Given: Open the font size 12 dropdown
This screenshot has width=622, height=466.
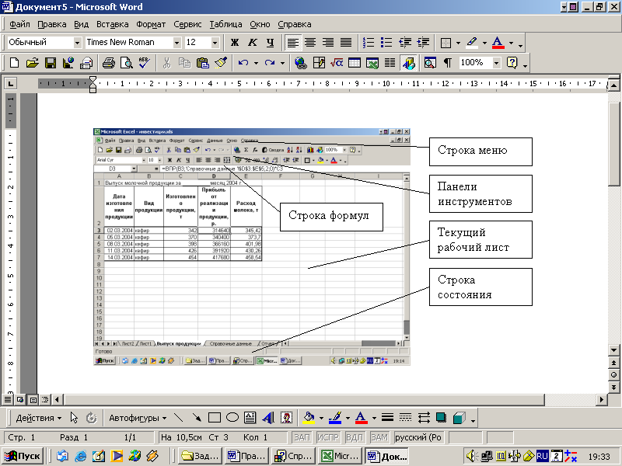Looking at the screenshot, I should [x=215, y=43].
